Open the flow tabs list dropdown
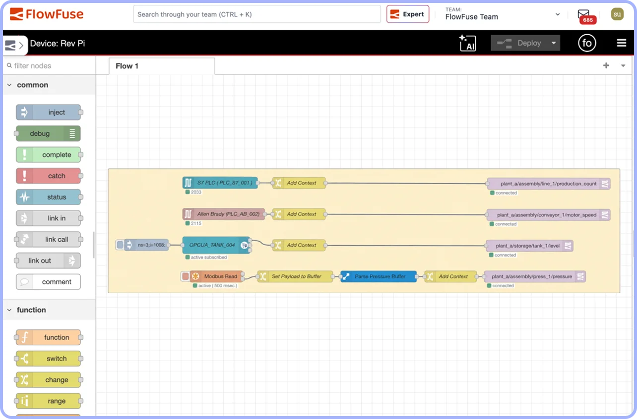Screen dimensions: 637x419 coord(623,65)
